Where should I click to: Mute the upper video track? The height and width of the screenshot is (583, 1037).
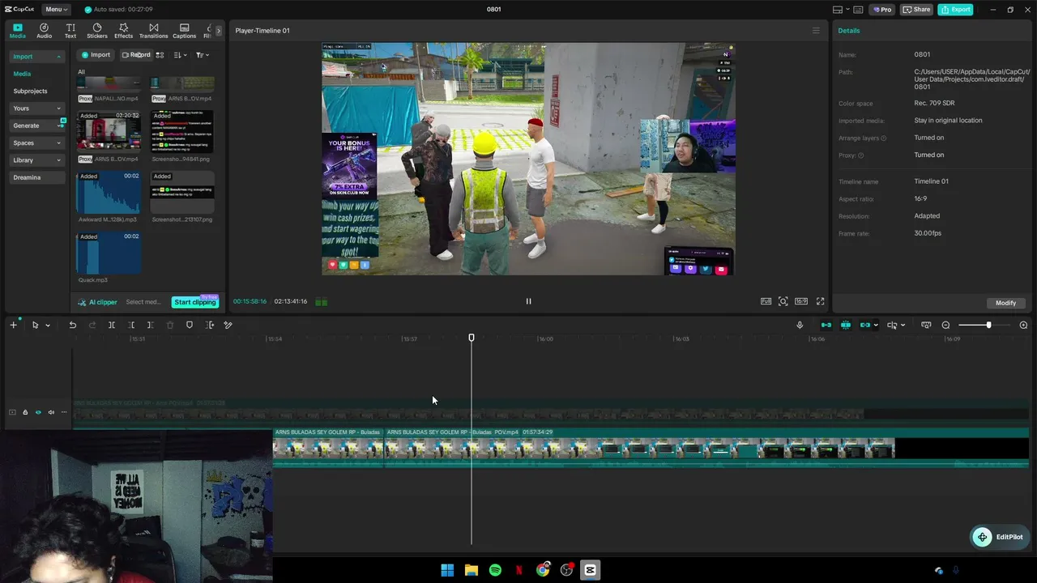[51, 412]
